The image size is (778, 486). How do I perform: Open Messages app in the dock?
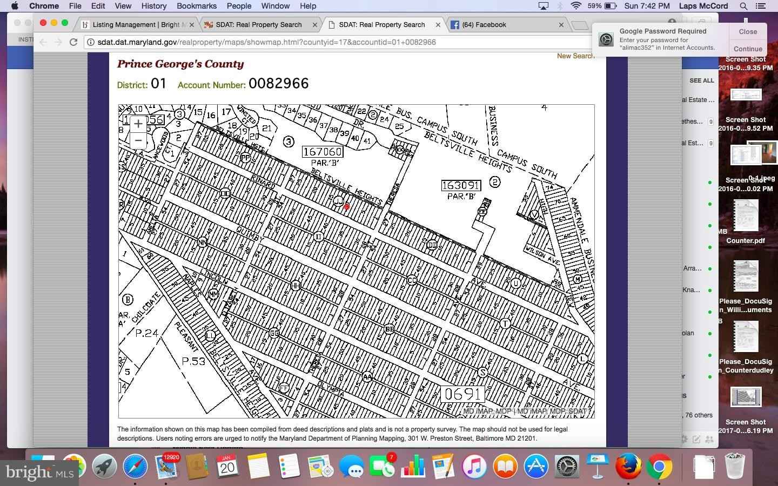tap(352, 466)
